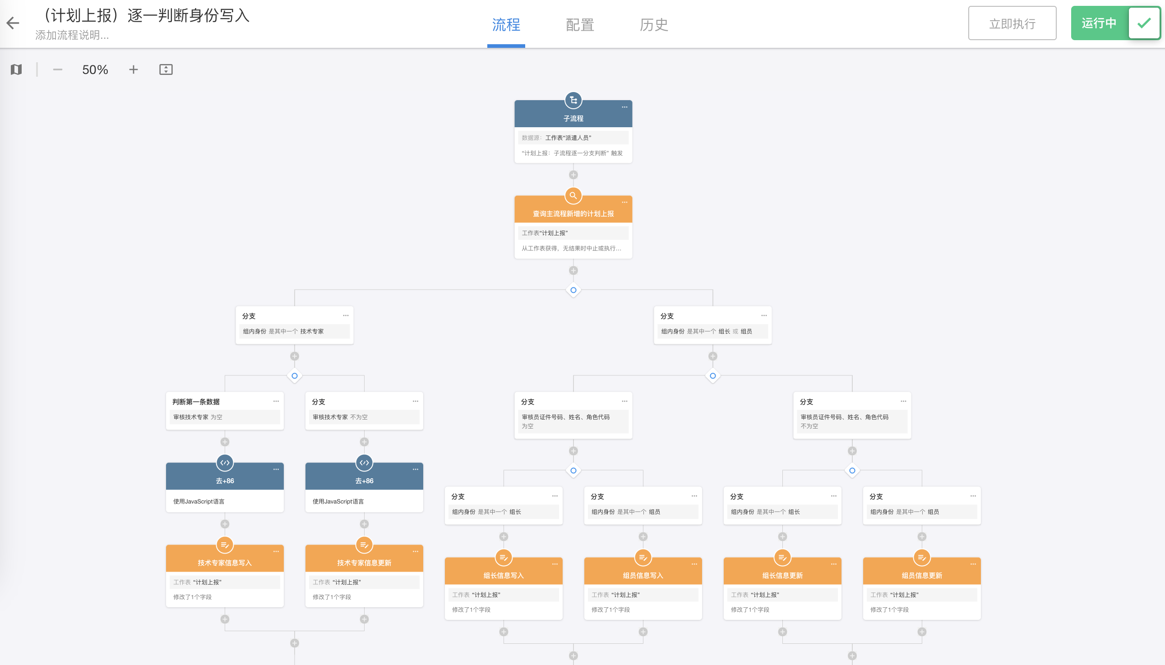
Task: Switch to the 配置 tab
Action: (x=579, y=25)
